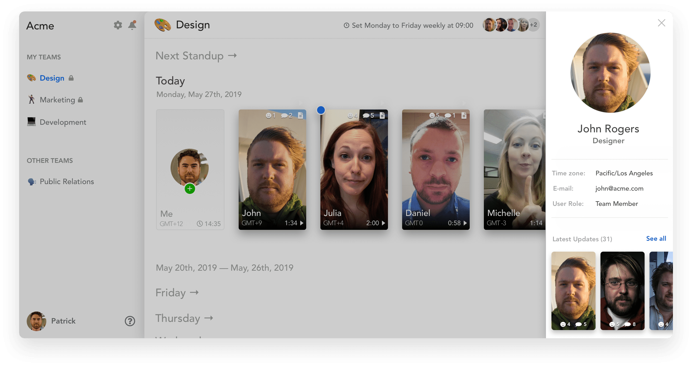The height and width of the screenshot is (366, 692).
Task: Click the help question mark icon
Action: click(130, 321)
